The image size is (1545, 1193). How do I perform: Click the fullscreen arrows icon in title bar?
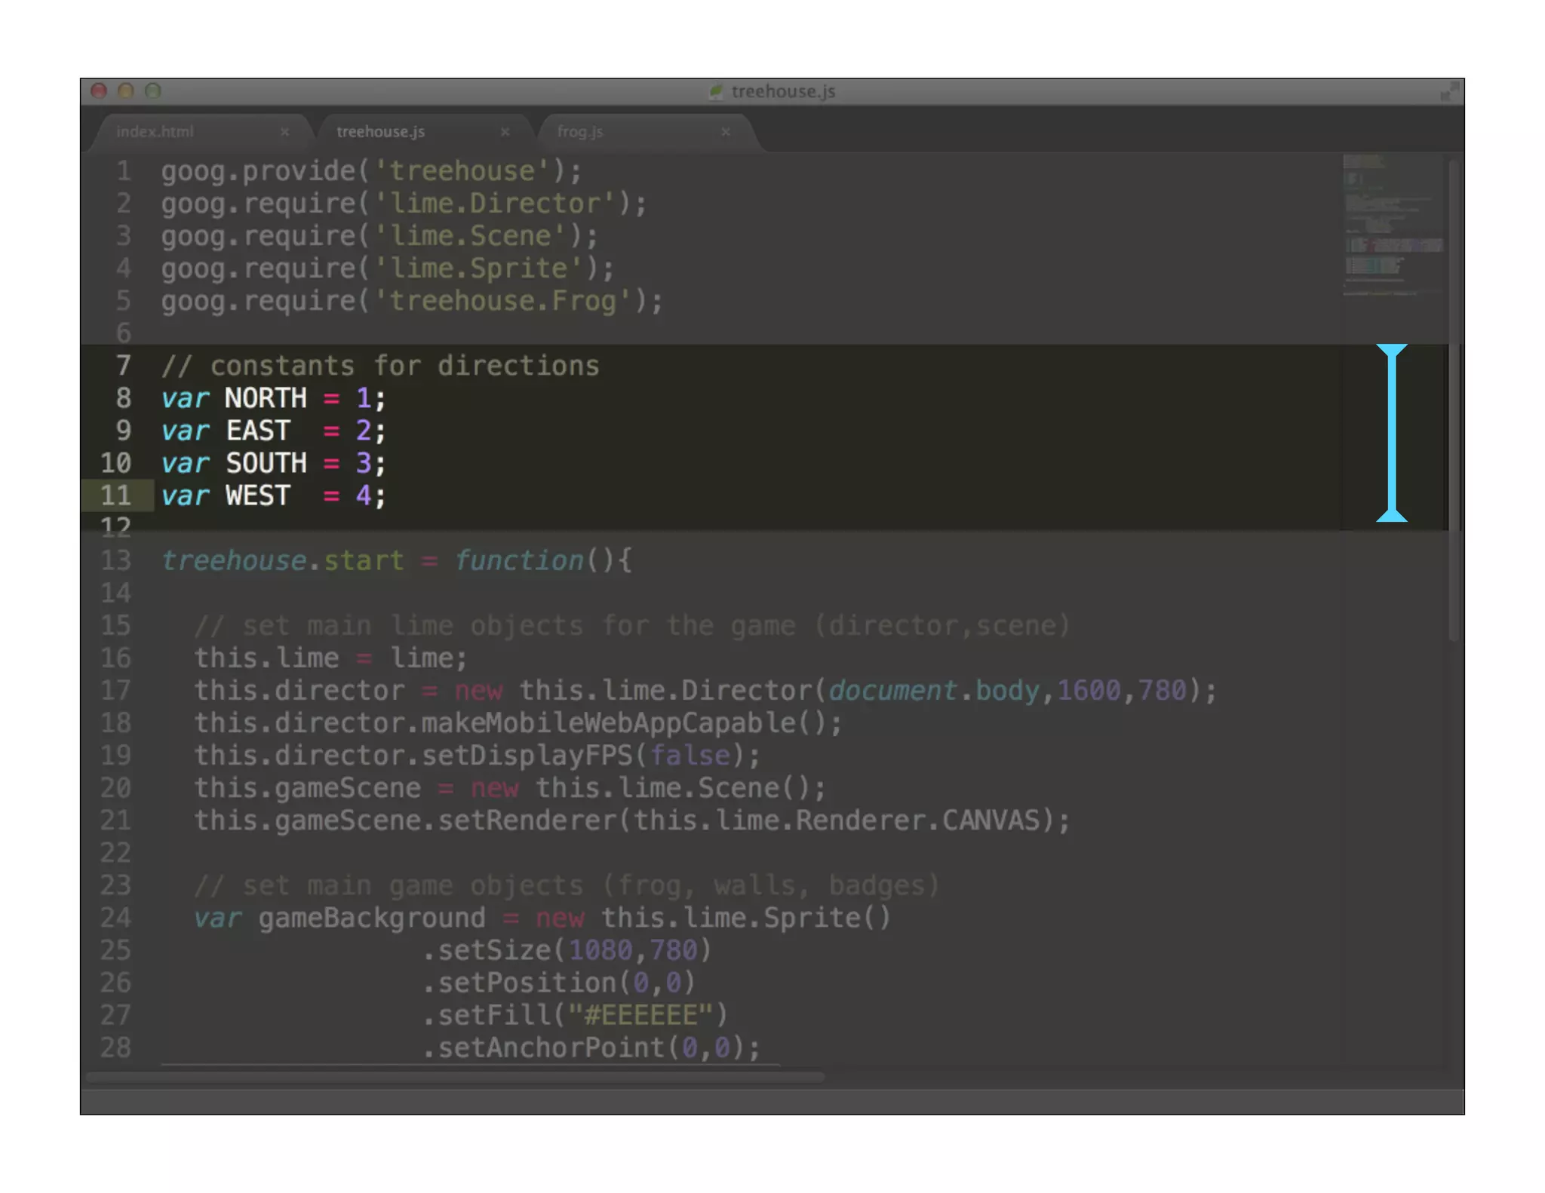pyautogui.click(x=1448, y=92)
